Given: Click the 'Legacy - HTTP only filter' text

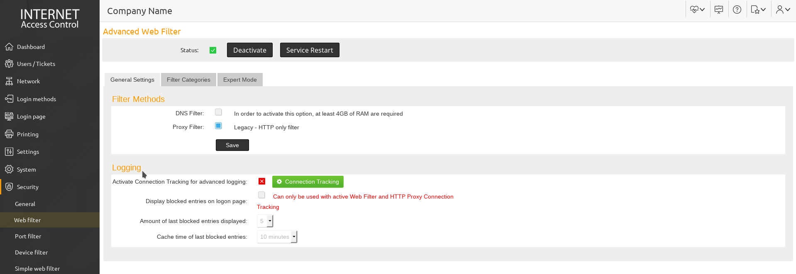Looking at the screenshot, I should 266,127.
